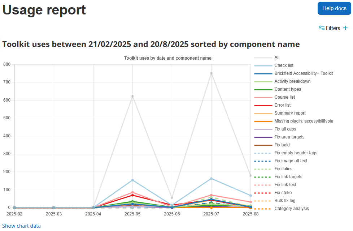Screen dimensions: 353x231
Task: Toggle 'Fix link targets' legend entry
Action: [x=278, y=177]
